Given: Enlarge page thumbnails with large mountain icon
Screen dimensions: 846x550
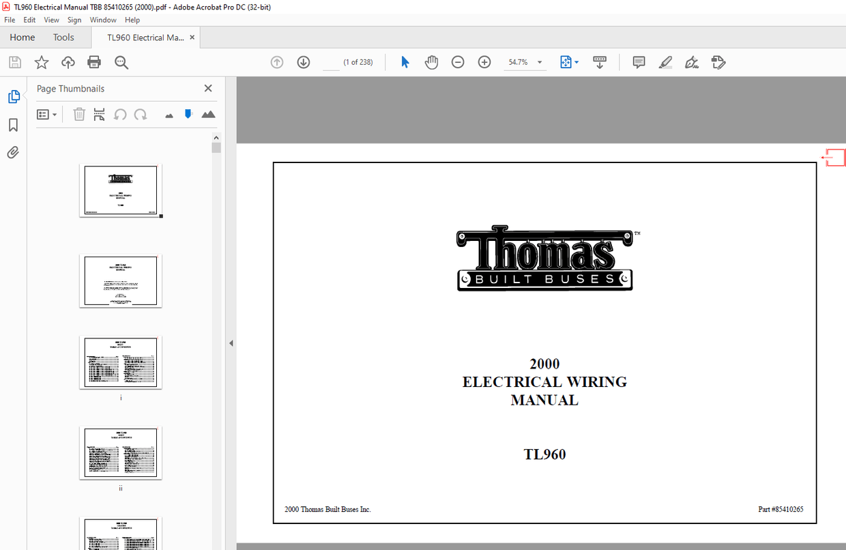Looking at the screenshot, I should (208, 114).
